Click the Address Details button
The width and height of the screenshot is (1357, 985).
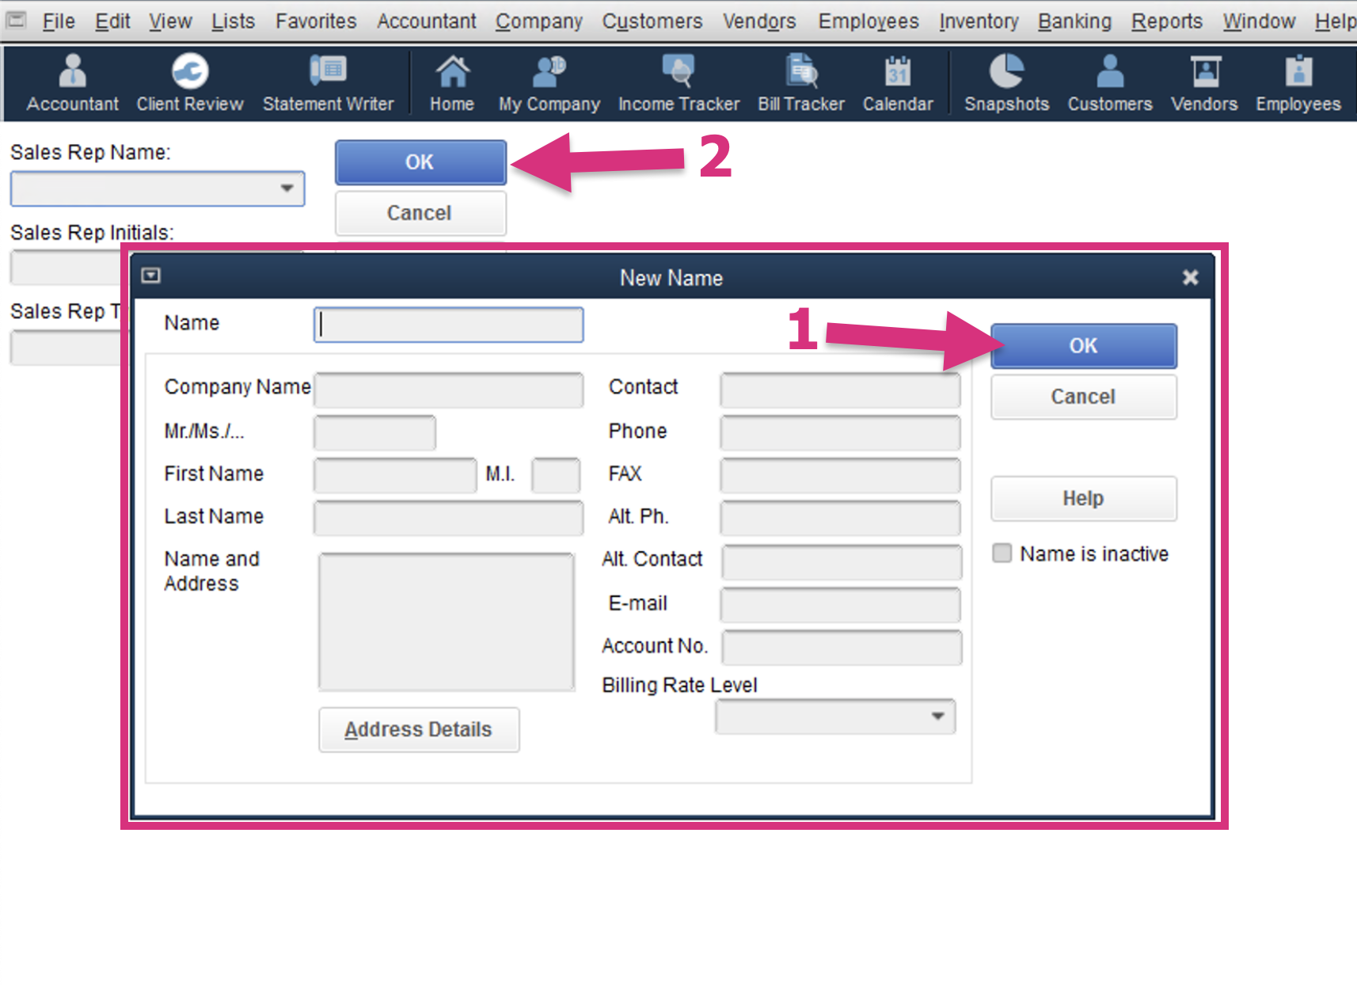pyautogui.click(x=419, y=729)
